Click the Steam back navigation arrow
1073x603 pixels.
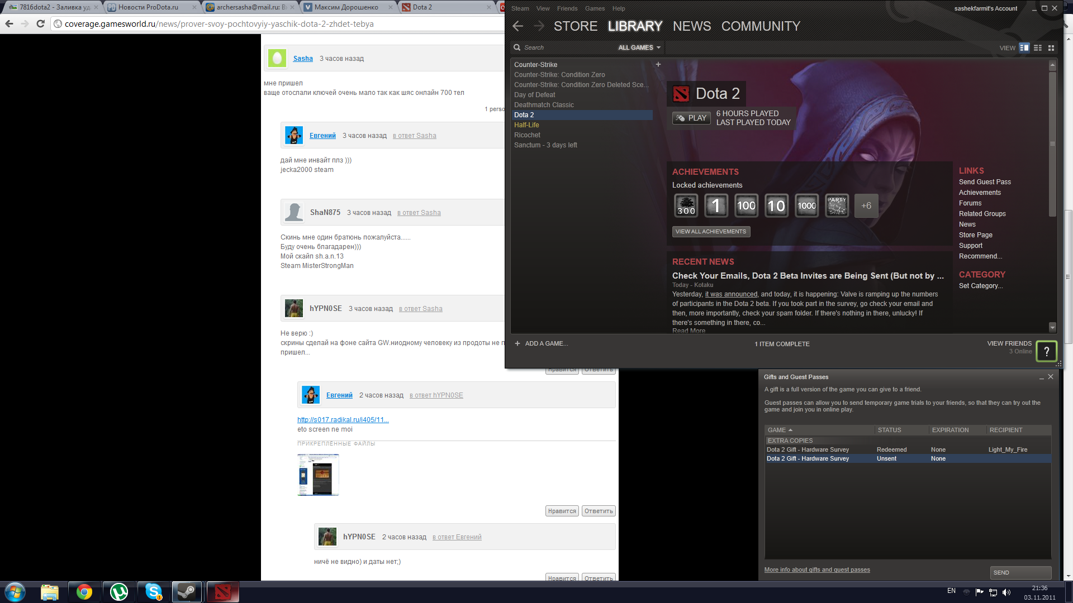click(x=517, y=26)
